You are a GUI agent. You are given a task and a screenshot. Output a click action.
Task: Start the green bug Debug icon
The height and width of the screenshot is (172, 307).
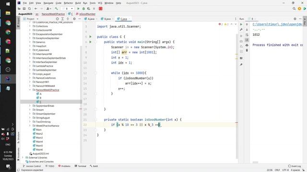click(83, 9)
